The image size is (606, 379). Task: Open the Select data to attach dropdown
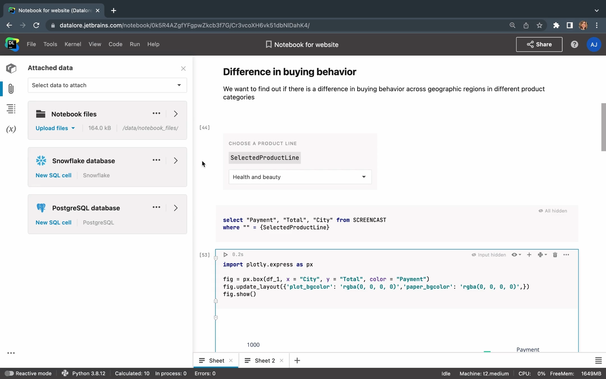107,85
